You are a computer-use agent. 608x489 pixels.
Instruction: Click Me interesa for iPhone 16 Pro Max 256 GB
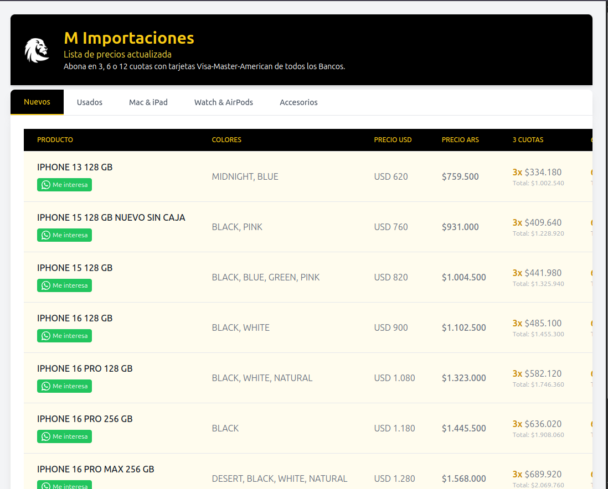64,485
